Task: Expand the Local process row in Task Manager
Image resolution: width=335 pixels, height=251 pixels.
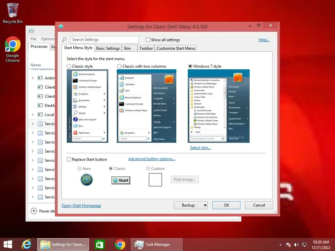Action: tap(33, 115)
